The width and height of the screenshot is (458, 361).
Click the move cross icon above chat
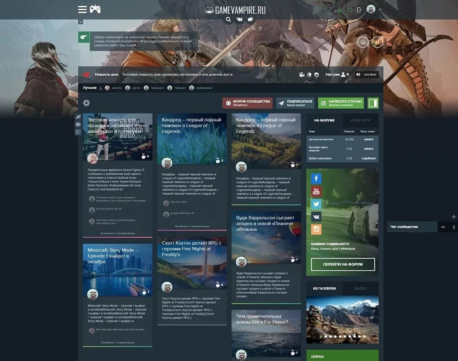[x=453, y=217]
